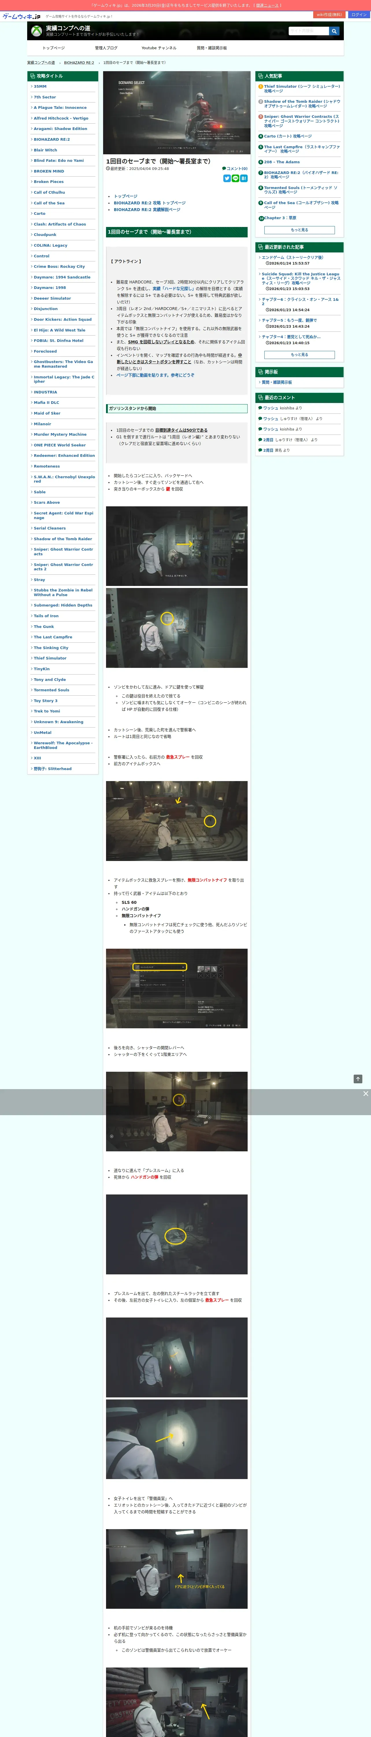371x1737 pixels.
Task: Click the comment bubble icon beside コメント(0)
Action: click(x=224, y=168)
